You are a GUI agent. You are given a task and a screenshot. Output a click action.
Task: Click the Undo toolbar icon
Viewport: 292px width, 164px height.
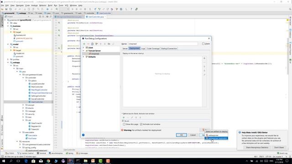tap(16, 9)
